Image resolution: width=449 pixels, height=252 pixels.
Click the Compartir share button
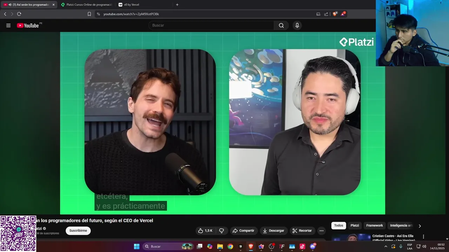[243, 231]
